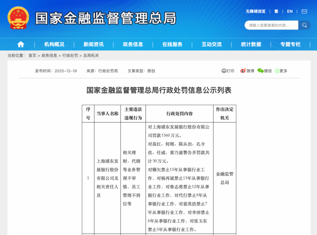317x235 pixels.
Task: Select the 统计数据 menu item
Action: coord(251,44)
